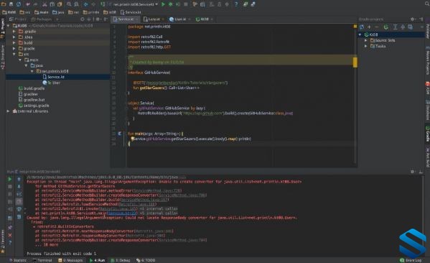Collapse the main folder node
Viewport: 430px width, 263px height.
pyautogui.click(x=20, y=60)
